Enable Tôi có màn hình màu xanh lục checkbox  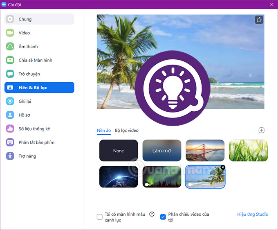point(100,217)
